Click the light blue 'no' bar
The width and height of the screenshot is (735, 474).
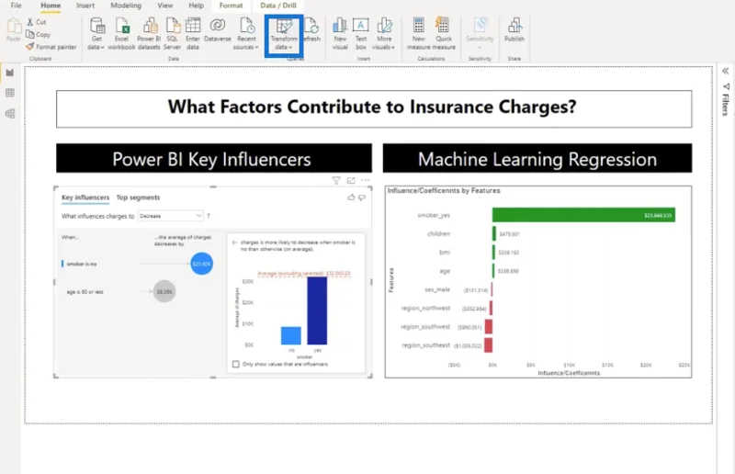tap(291, 335)
